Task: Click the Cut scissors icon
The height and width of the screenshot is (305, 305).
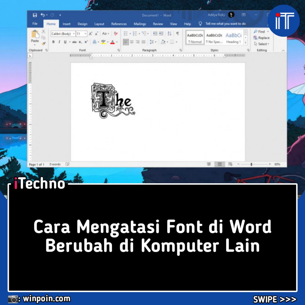Action: coord(43,32)
